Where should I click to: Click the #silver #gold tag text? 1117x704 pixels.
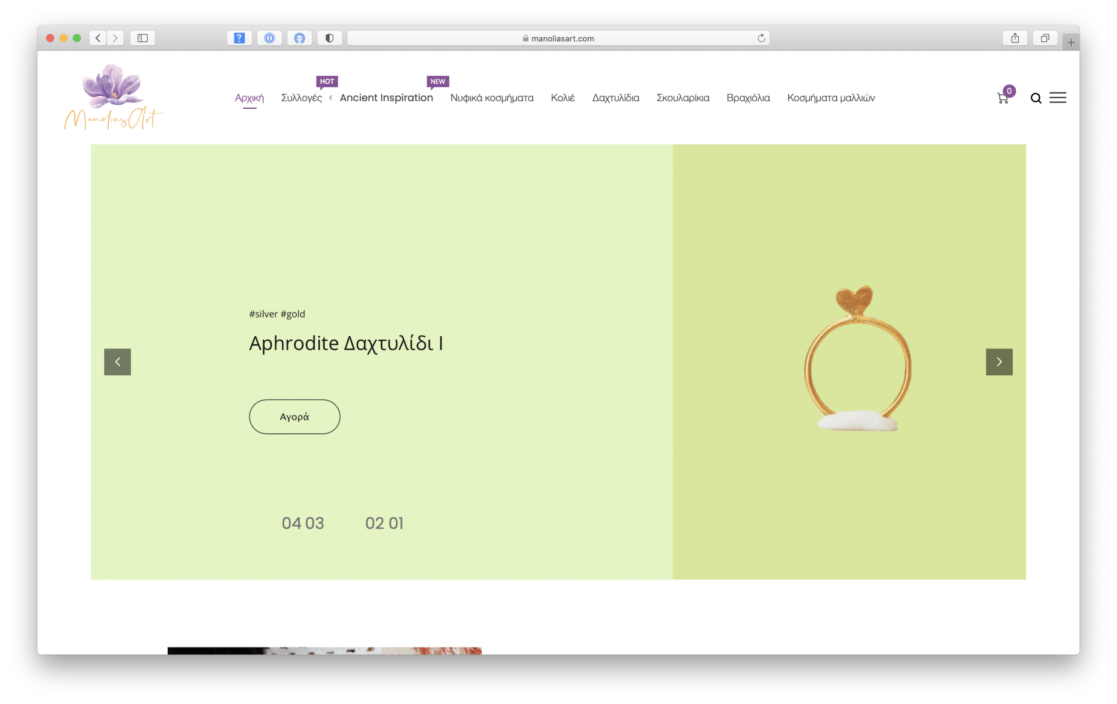277,314
